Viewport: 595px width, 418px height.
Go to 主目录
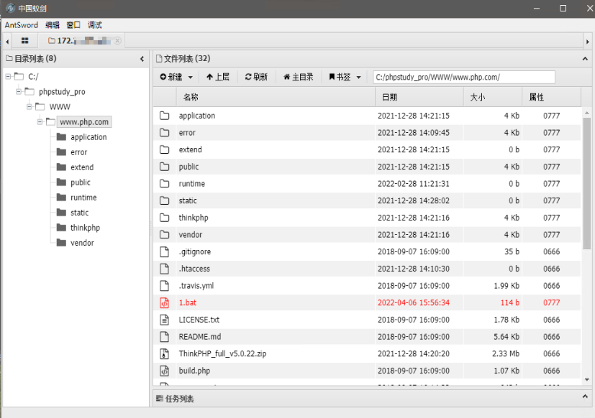point(299,77)
